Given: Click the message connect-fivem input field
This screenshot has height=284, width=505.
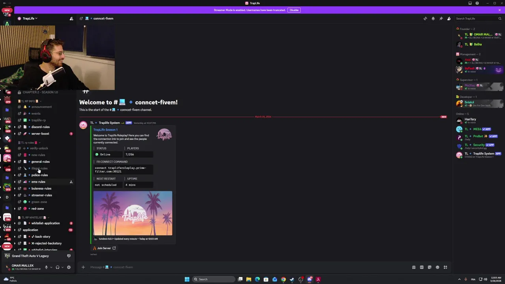Looking at the screenshot, I should (x=249, y=267).
